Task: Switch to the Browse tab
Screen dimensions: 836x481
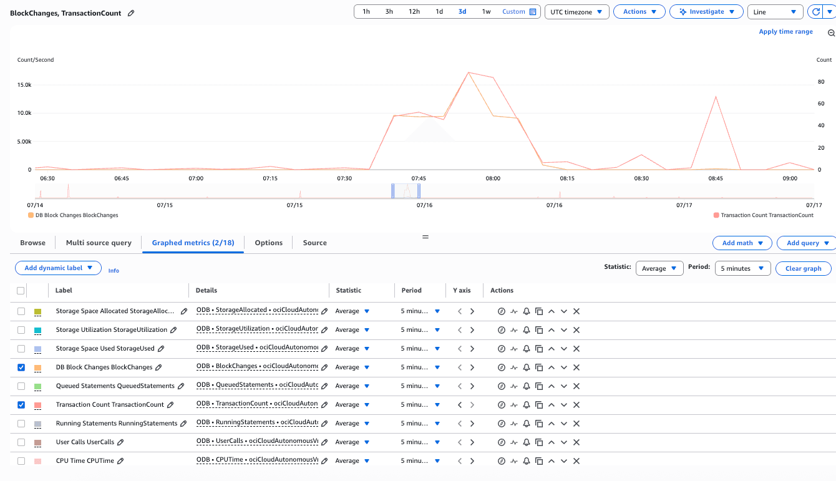Action: [x=32, y=243]
